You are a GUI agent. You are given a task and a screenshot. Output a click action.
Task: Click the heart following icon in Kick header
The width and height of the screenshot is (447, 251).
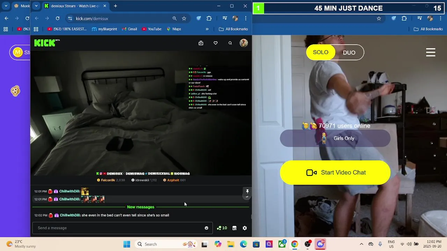(215, 43)
